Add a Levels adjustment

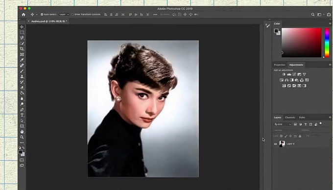(x=289, y=74)
